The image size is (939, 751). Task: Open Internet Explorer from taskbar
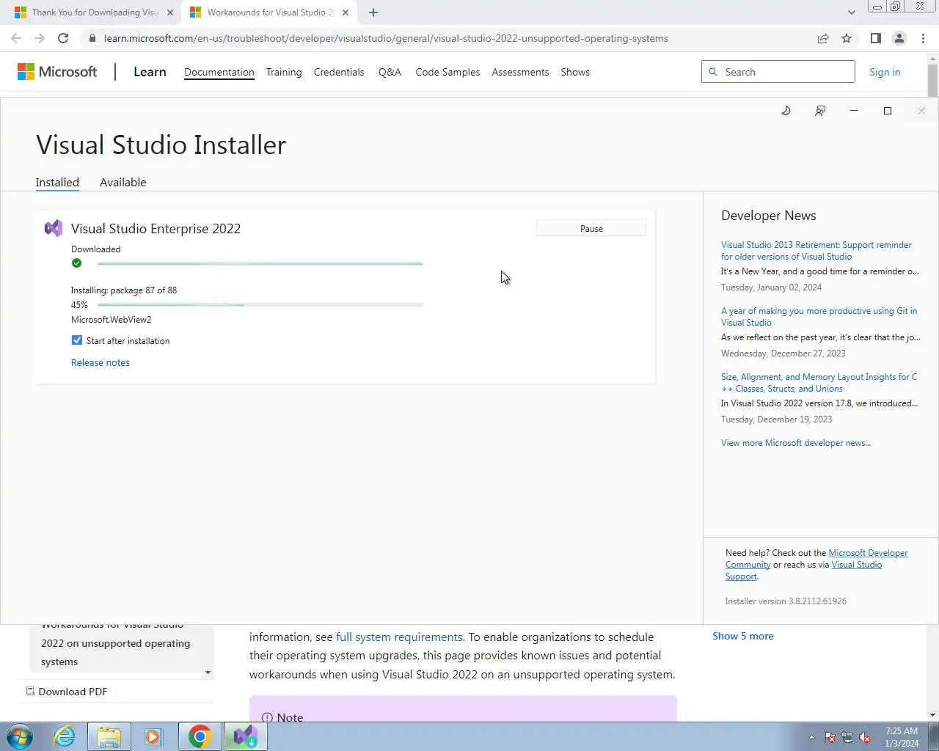(65, 736)
